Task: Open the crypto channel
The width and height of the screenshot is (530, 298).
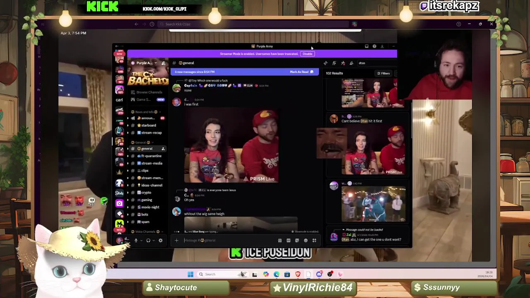Action: coord(147,193)
